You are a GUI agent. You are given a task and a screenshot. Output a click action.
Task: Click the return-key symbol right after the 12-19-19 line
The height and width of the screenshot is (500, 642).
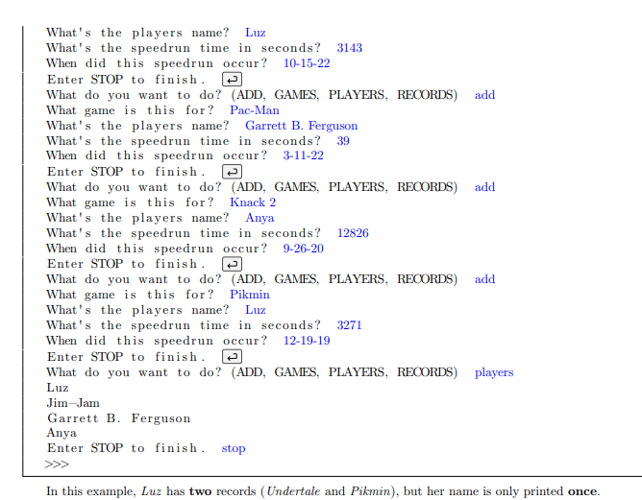232,356
